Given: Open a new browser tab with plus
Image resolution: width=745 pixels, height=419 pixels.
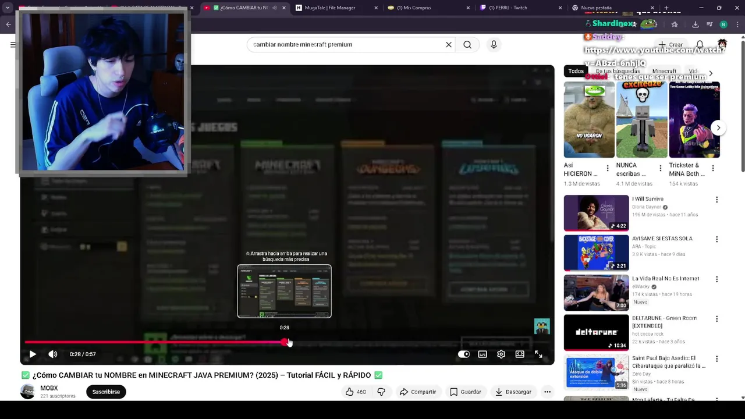Looking at the screenshot, I should click(x=666, y=8).
